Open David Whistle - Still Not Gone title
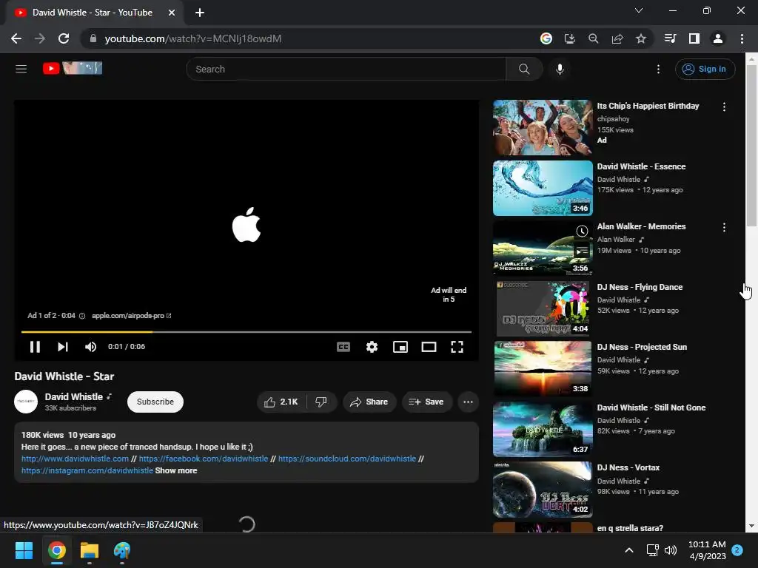 [651, 408]
